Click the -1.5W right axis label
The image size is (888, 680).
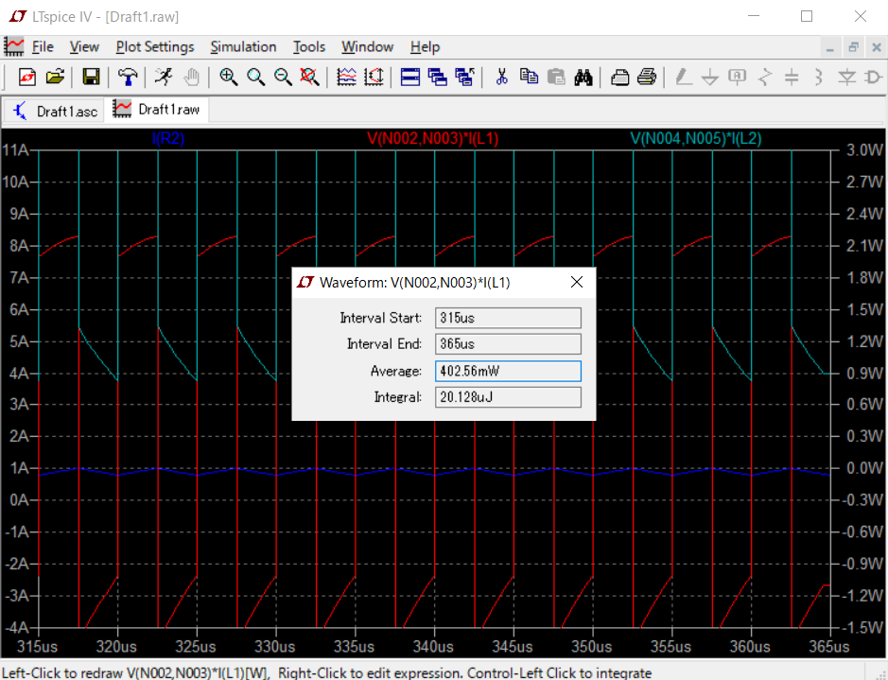[x=862, y=628]
